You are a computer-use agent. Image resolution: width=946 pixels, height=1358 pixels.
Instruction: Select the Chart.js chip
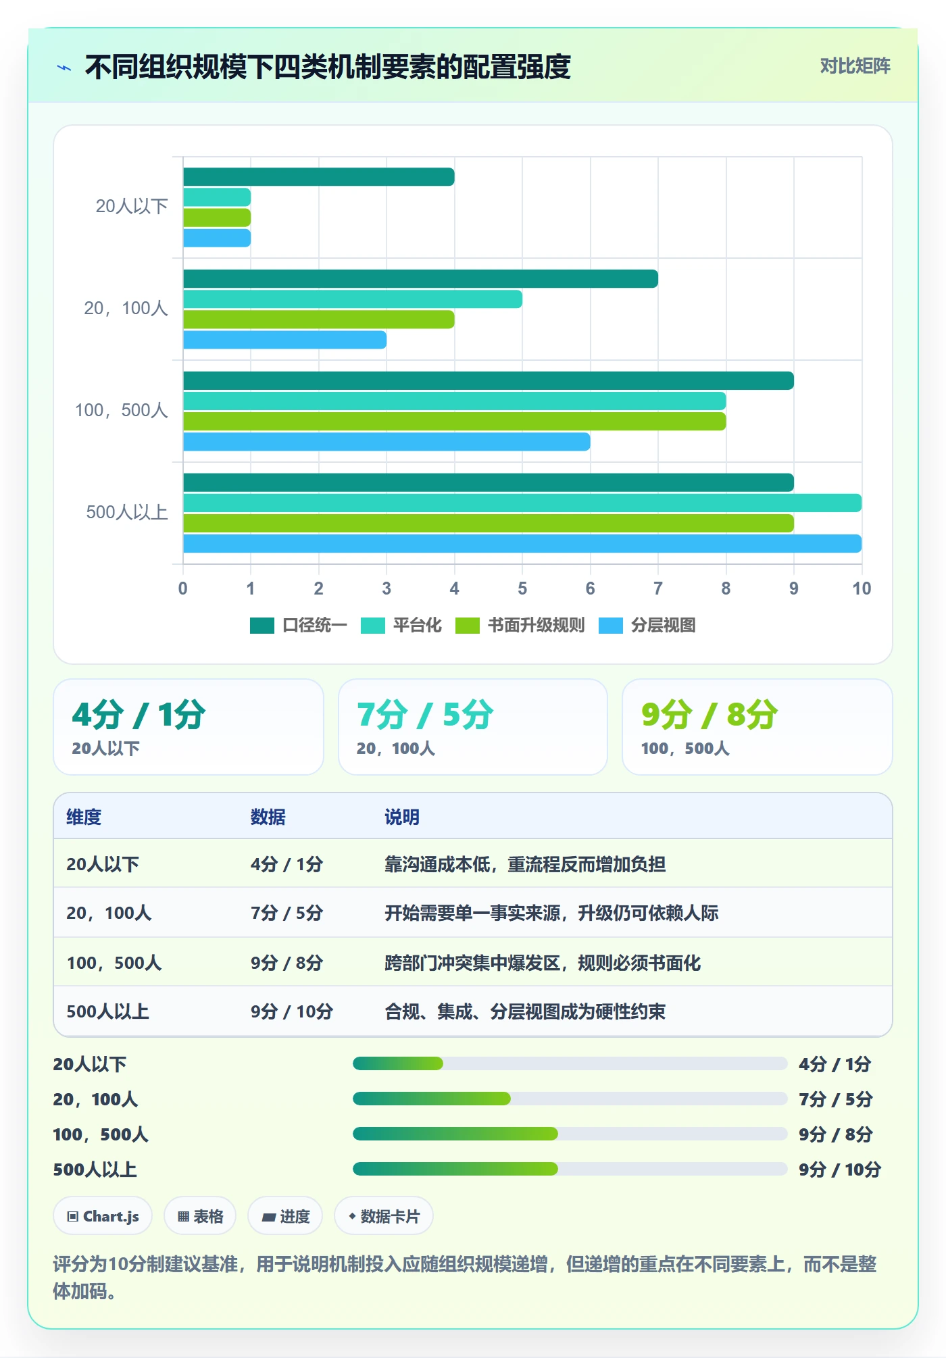(x=103, y=1216)
